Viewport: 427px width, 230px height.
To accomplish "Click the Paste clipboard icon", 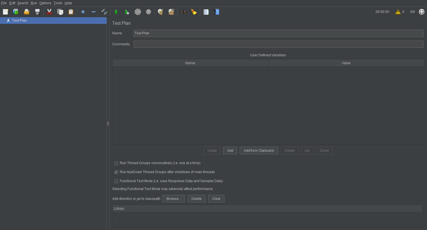I will click(71, 12).
